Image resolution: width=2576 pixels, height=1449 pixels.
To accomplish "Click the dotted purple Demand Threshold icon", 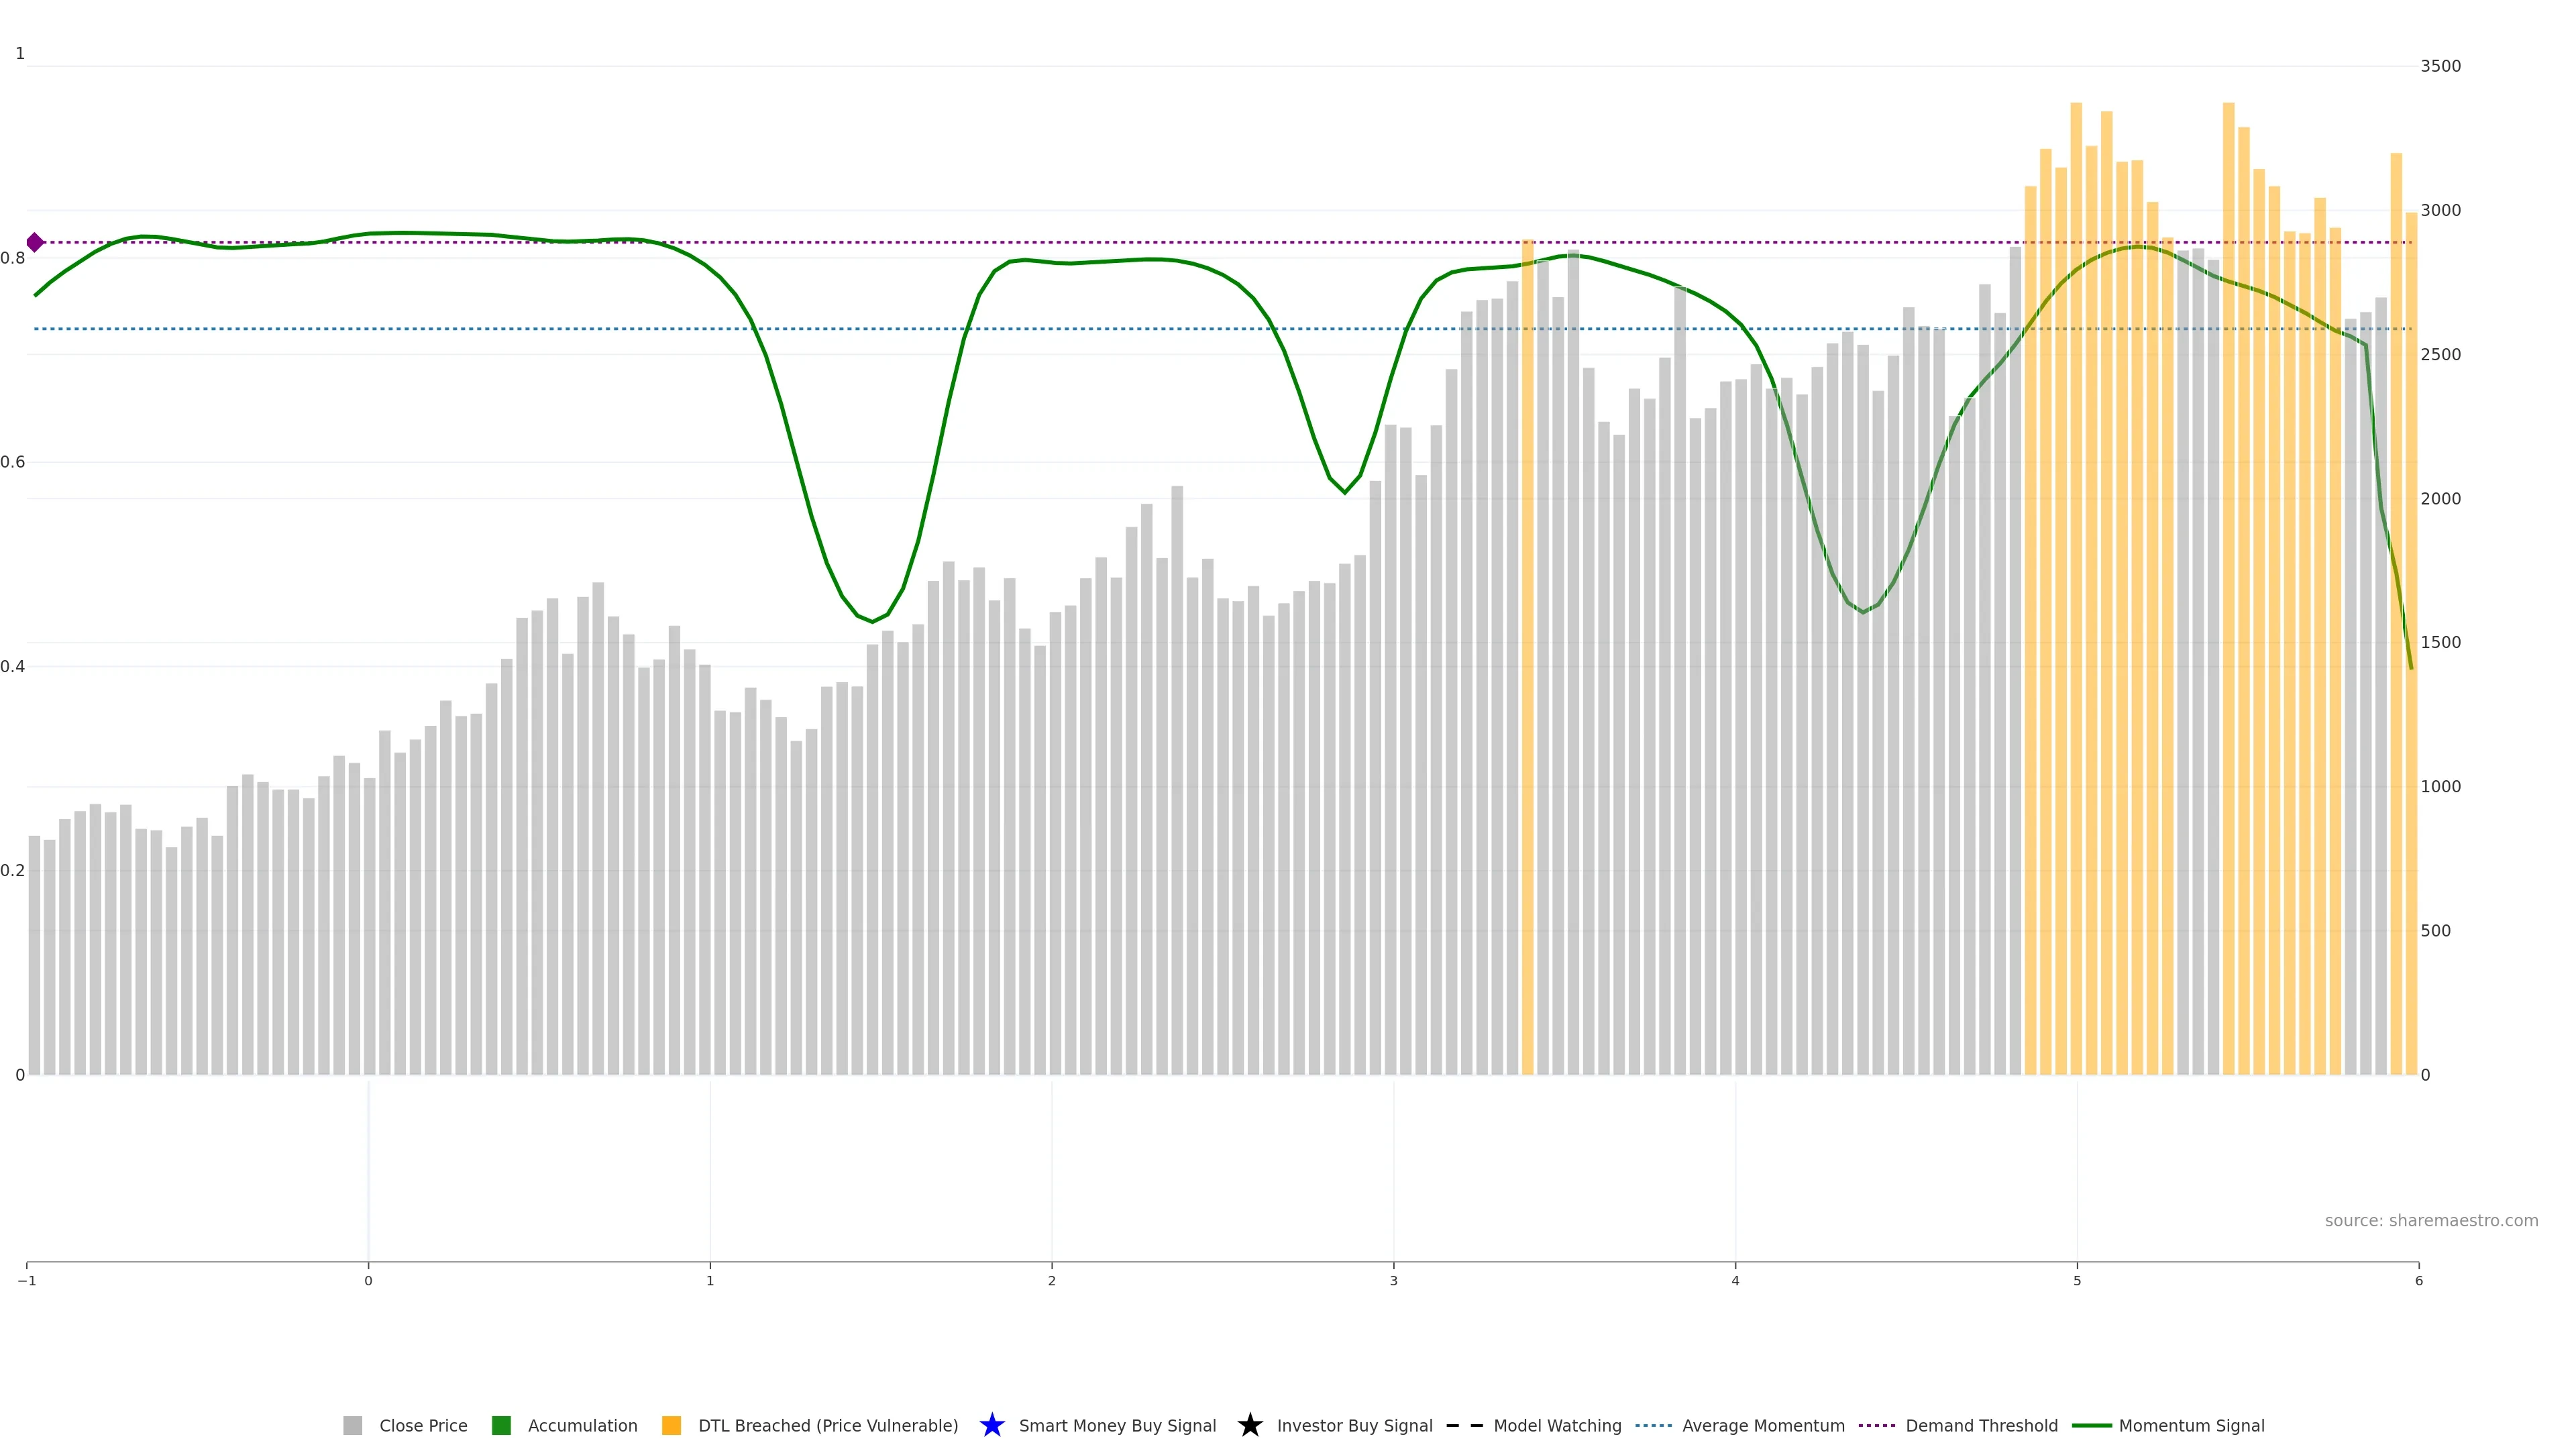I will click(1876, 1425).
